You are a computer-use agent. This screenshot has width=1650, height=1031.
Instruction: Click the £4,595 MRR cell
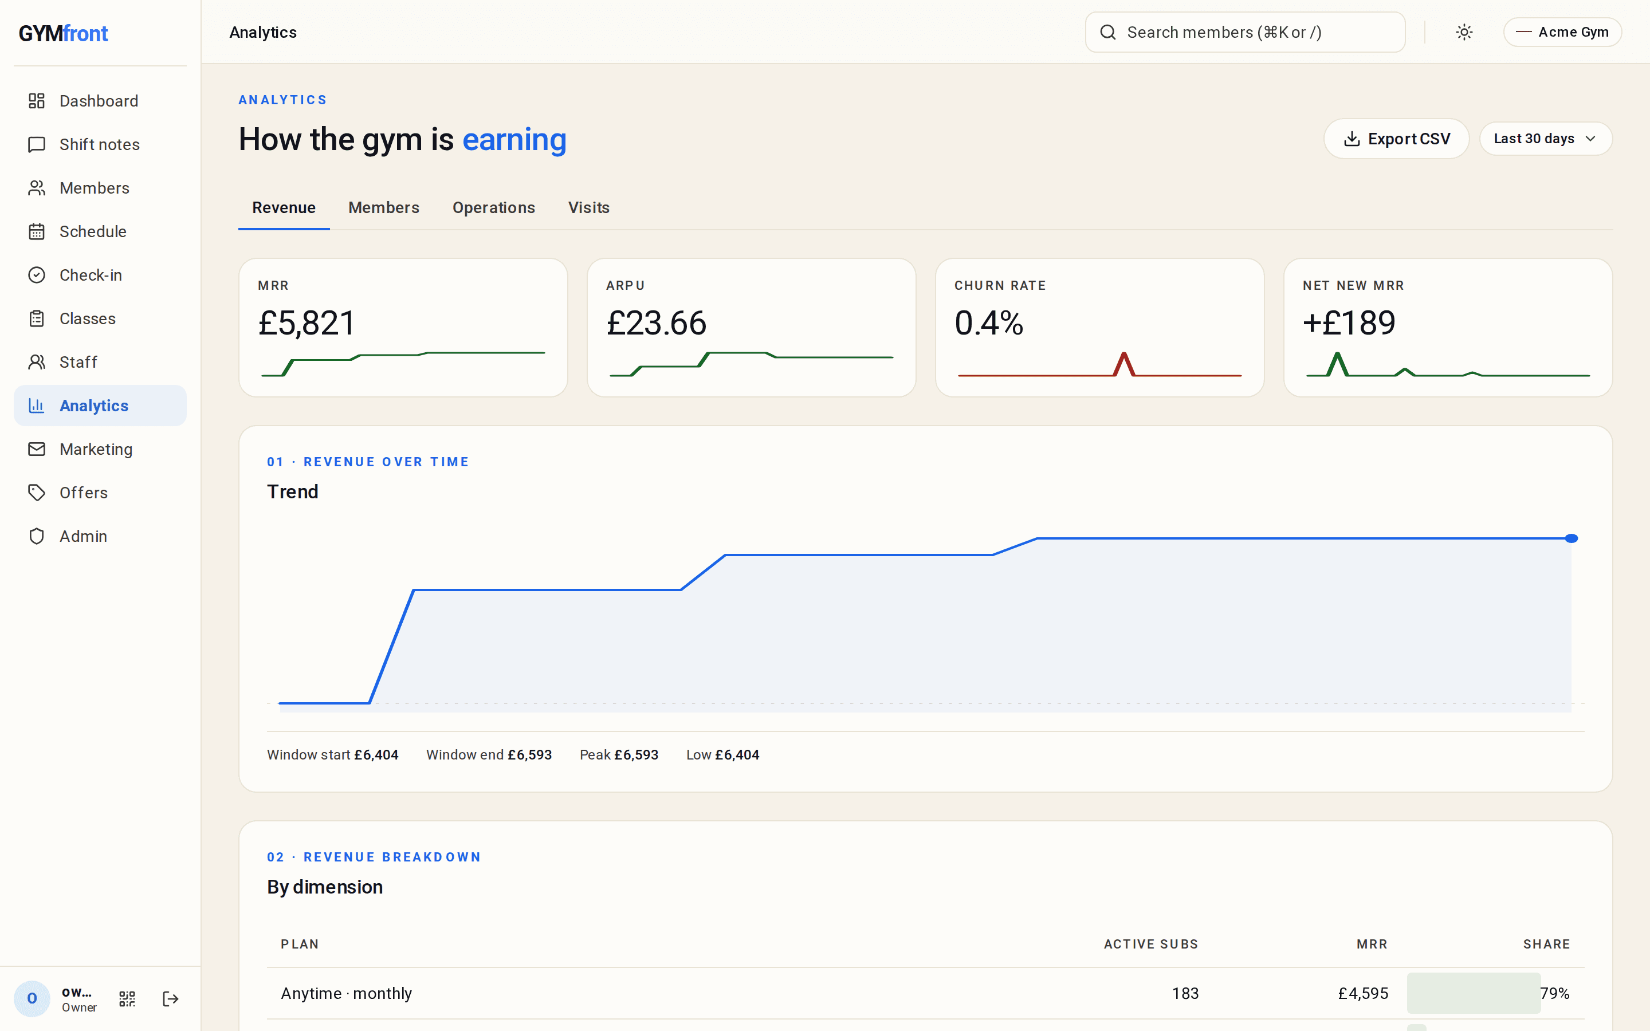1363,994
